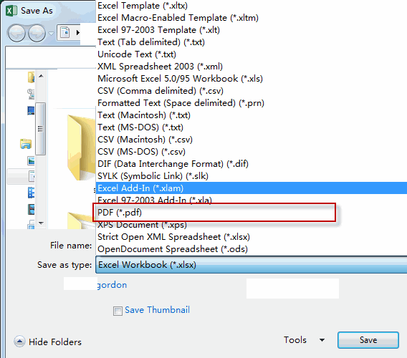Viewport: 407px width, 358px height.
Task: Pick OpenDocument Spreadsheet (*.ods)
Action: point(252,249)
